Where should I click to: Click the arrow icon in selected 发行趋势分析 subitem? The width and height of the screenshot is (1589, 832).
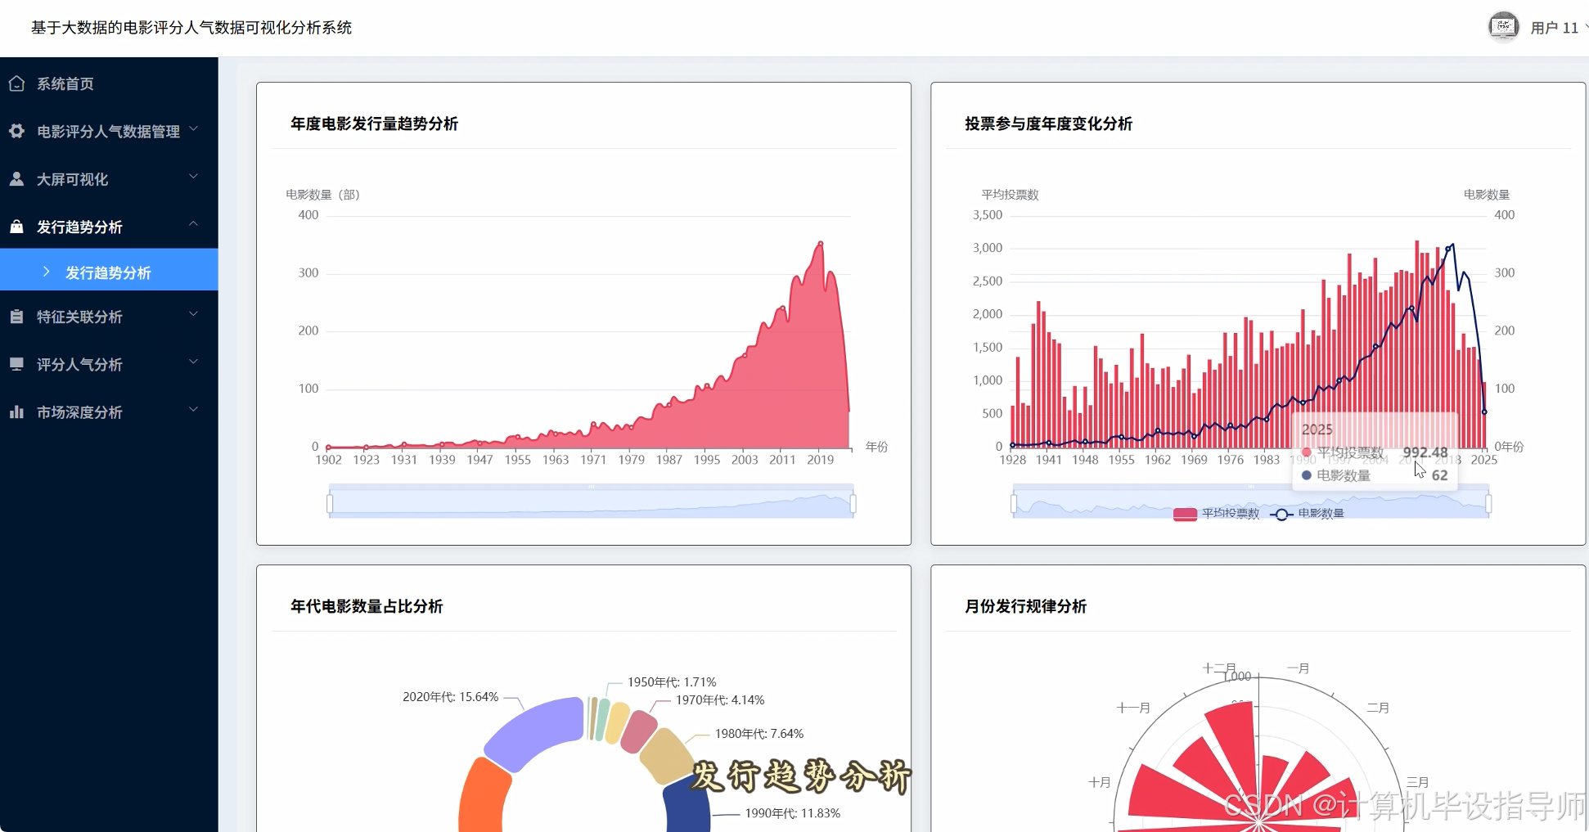(x=46, y=272)
